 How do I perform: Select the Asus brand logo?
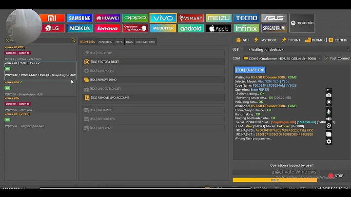274,18
